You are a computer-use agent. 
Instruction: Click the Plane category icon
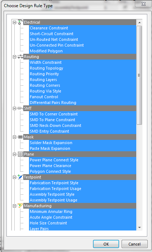[x=20, y=154]
